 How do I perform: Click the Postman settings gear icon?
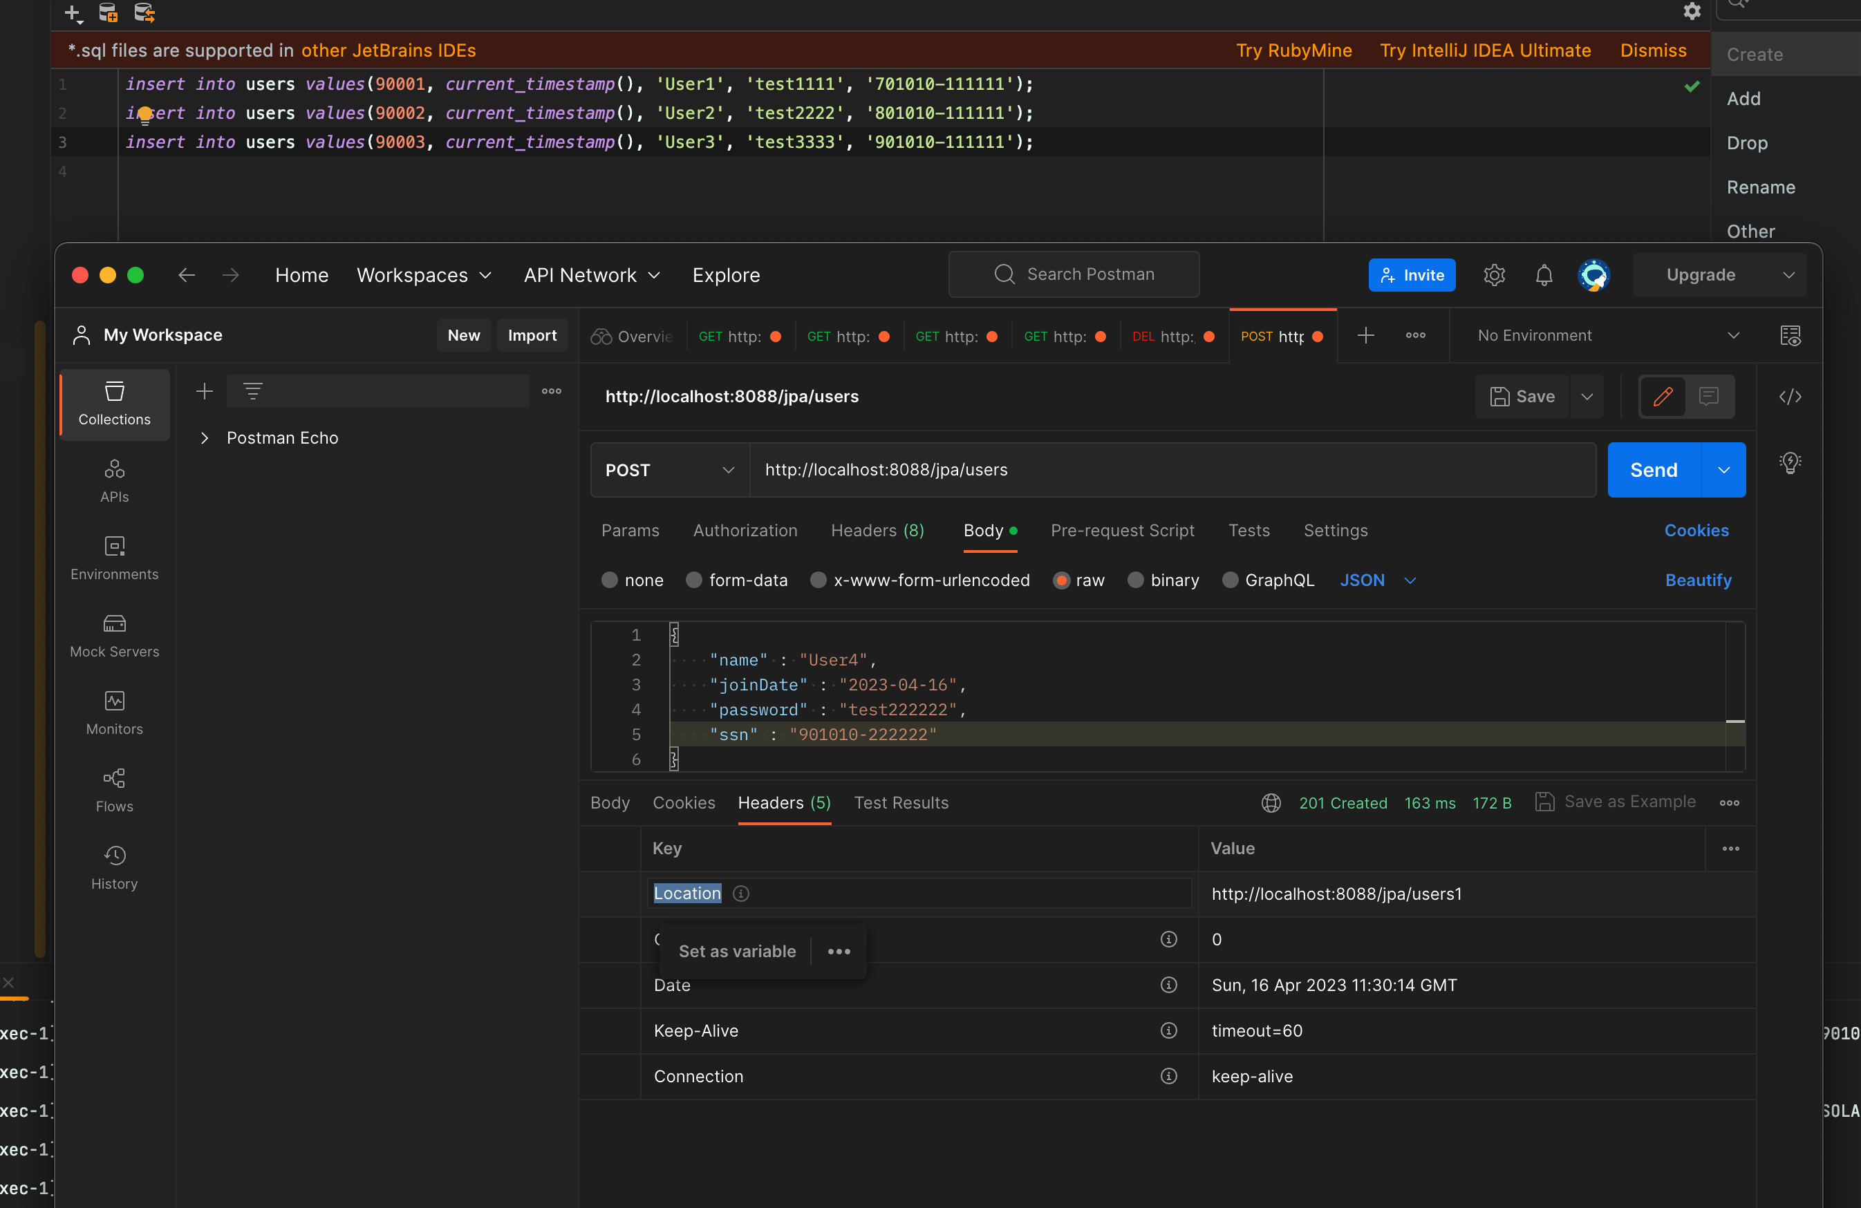coord(1493,274)
